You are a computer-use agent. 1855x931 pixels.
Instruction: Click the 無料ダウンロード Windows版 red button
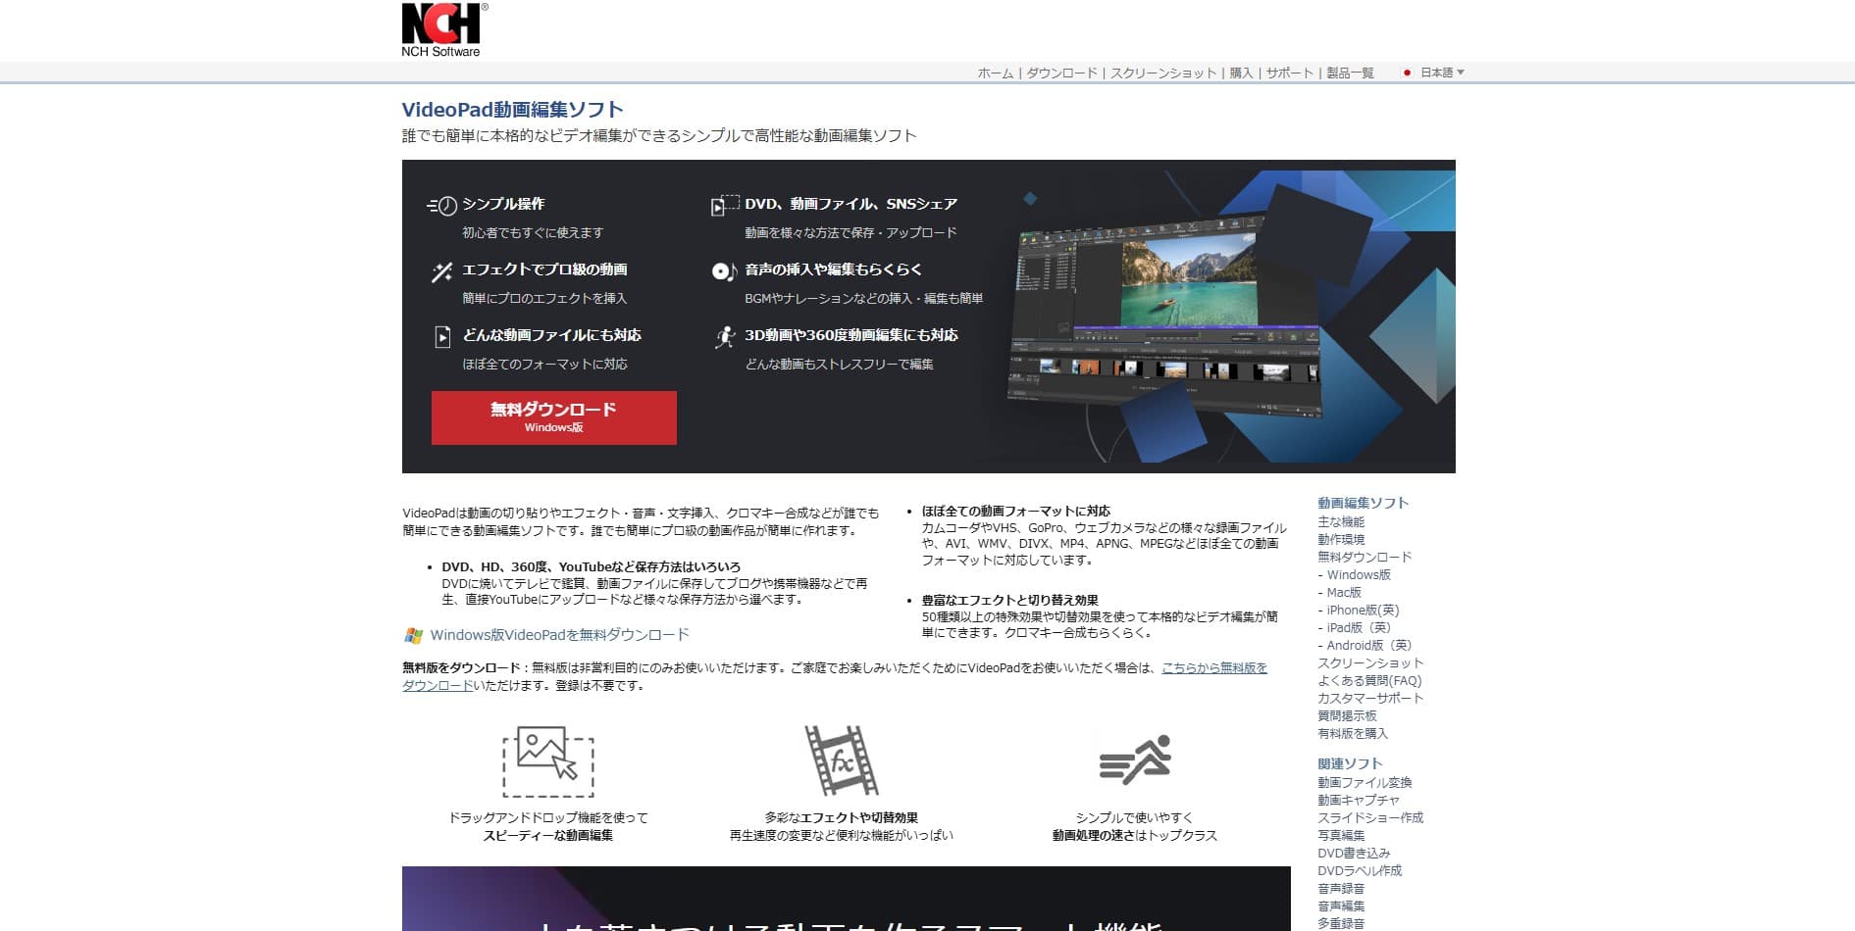click(x=553, y=417)
